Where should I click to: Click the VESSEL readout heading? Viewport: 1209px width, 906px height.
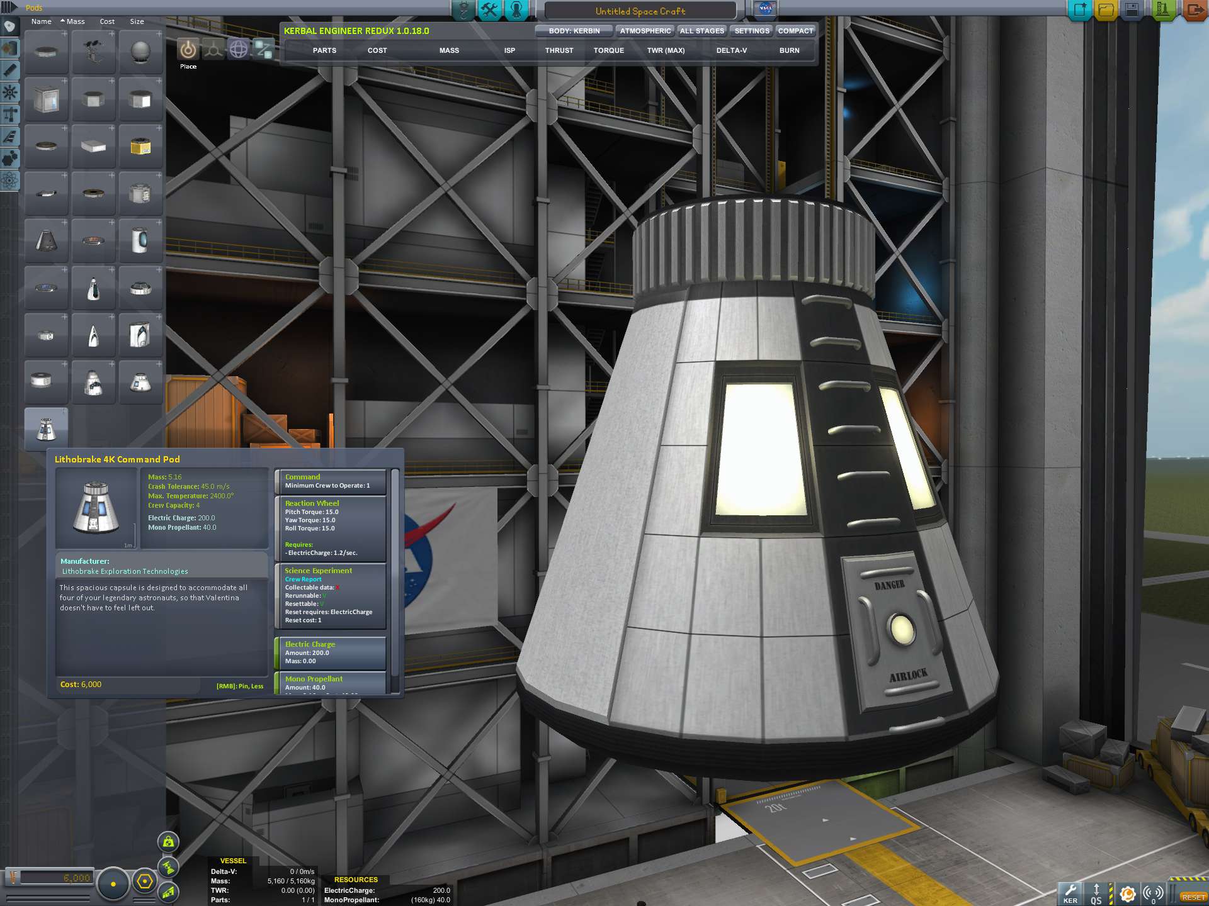pyautogui.click(x=233, y=861)
